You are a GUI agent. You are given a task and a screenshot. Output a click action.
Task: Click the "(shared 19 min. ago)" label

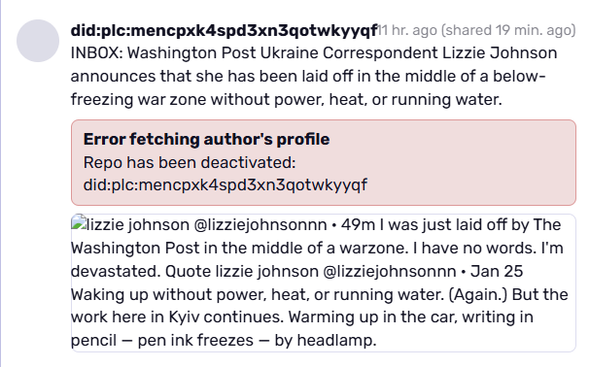pos(508,30)
